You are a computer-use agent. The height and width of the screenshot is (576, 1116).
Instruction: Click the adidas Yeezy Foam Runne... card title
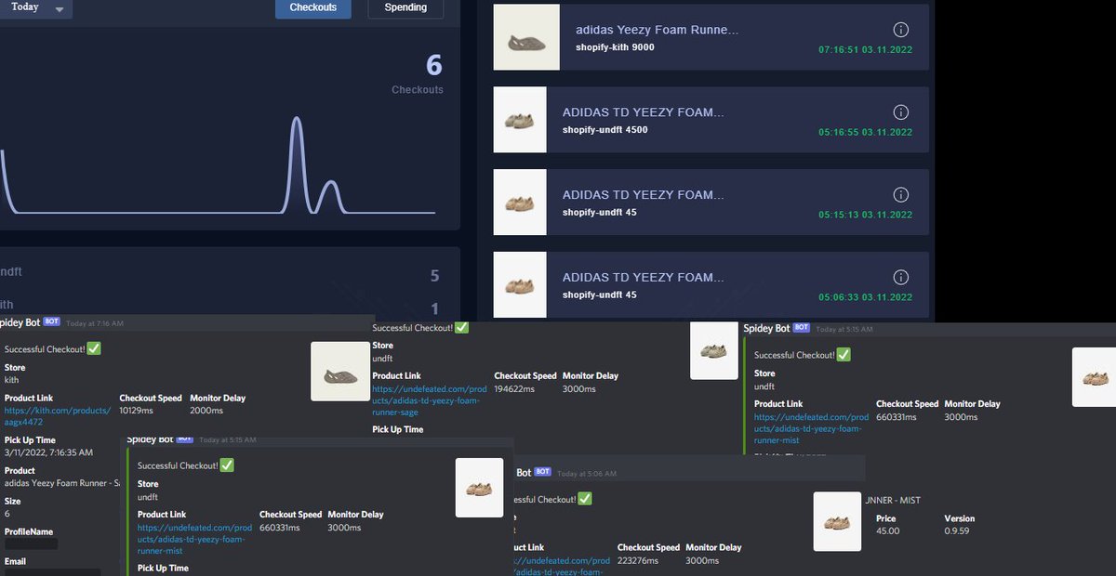coord(658,30)
